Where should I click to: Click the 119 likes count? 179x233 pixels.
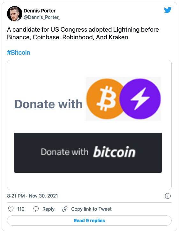click(21, 209)
